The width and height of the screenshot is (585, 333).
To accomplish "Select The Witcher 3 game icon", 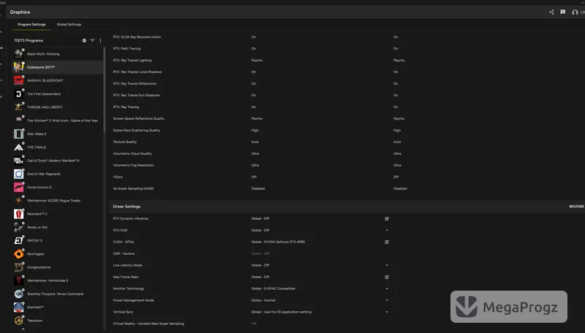I will click(19, 120).
